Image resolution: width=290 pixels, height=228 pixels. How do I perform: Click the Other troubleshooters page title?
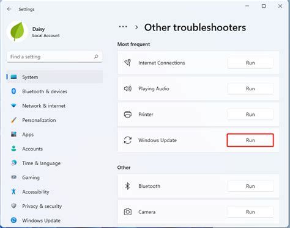pos(195,27)
